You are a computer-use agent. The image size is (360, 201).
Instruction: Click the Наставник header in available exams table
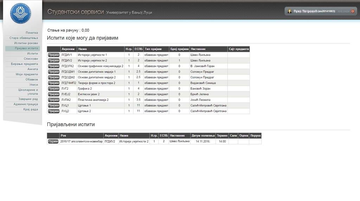click(x=198, y=49)
